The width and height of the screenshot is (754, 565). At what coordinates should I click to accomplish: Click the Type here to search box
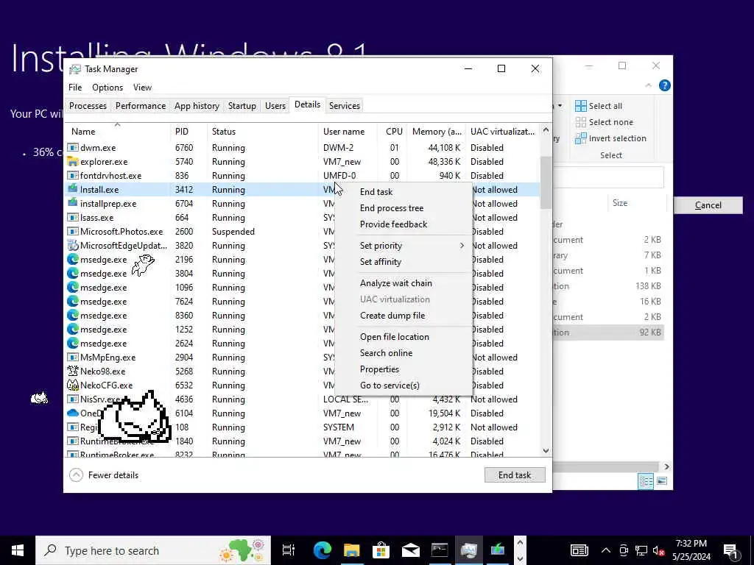pos(153,550)
